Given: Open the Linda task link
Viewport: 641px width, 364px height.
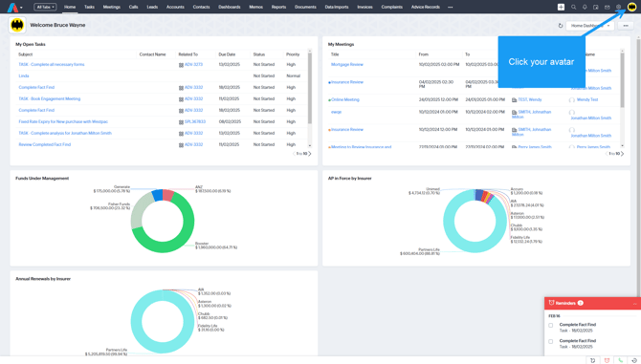Looking at the screenshot, I should pyautogui.click(x=24, y=75).
